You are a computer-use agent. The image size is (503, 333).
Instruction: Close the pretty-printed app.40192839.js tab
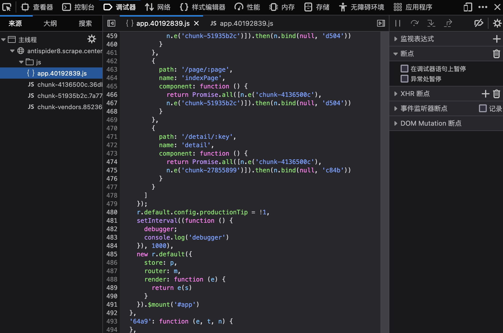click(196, 23)
